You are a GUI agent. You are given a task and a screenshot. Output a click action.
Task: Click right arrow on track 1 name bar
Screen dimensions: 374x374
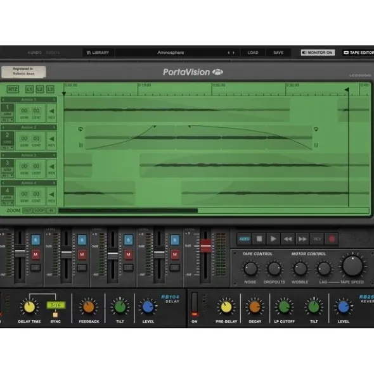[55, 99]
